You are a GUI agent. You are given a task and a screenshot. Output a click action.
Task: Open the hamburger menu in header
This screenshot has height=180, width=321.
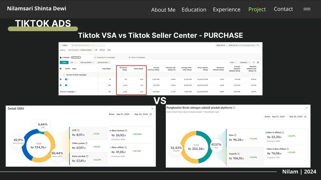point(307,9)
